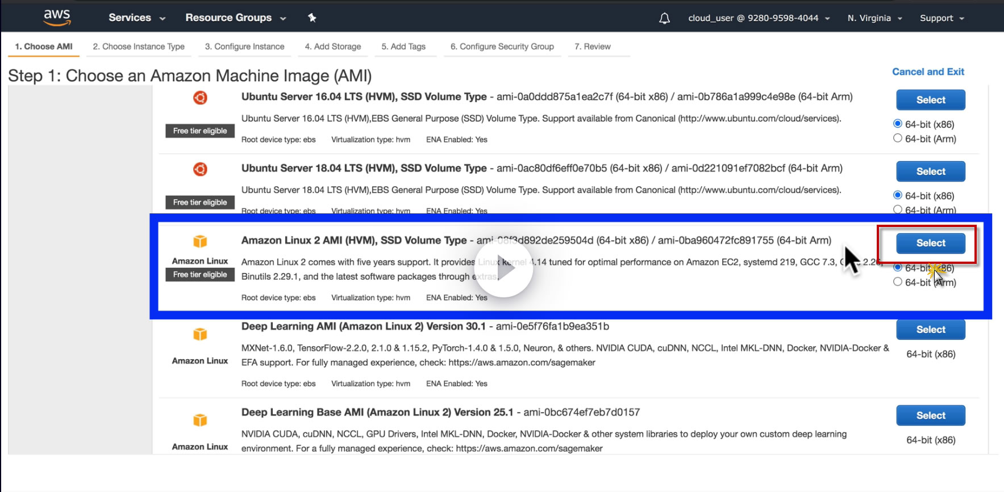1004x492 pixels.
Task: Switch to Configure Security Group tab
Action: pyautogui.click(x=502, y=47)
